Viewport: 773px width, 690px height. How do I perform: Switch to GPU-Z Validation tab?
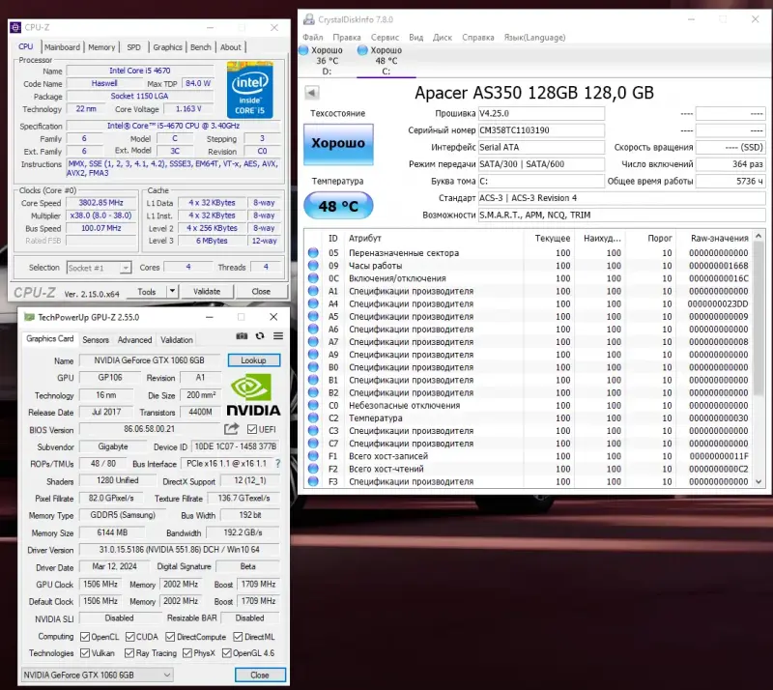coord(177,340)
